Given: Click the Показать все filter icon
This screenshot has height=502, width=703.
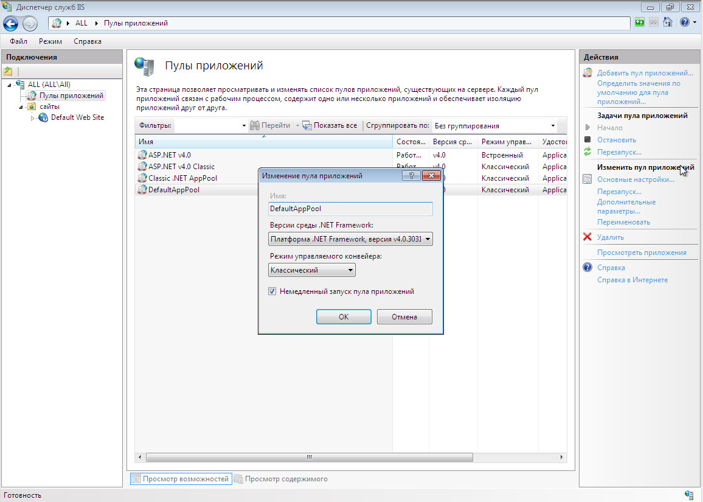Looking at the screenshot, I should (x=307, y=125).
